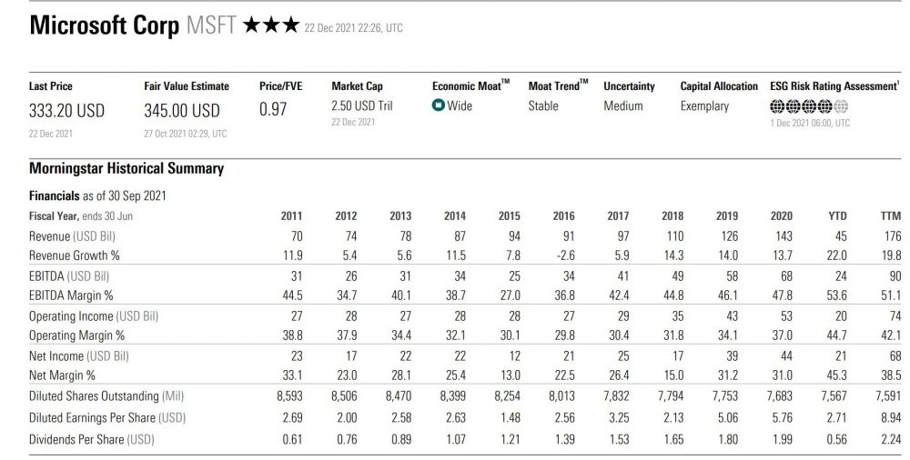Image resolution: width=910 pixels, height=460 pixels.
Task: Select the Morningstar Historical Summary heading
Action: (126, 169)
